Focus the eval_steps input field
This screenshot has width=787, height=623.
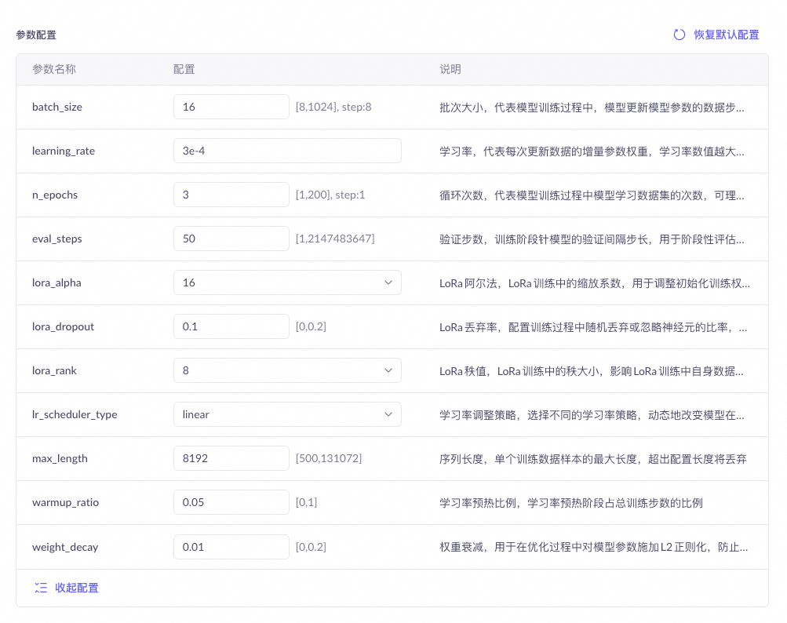pos(231,239)
